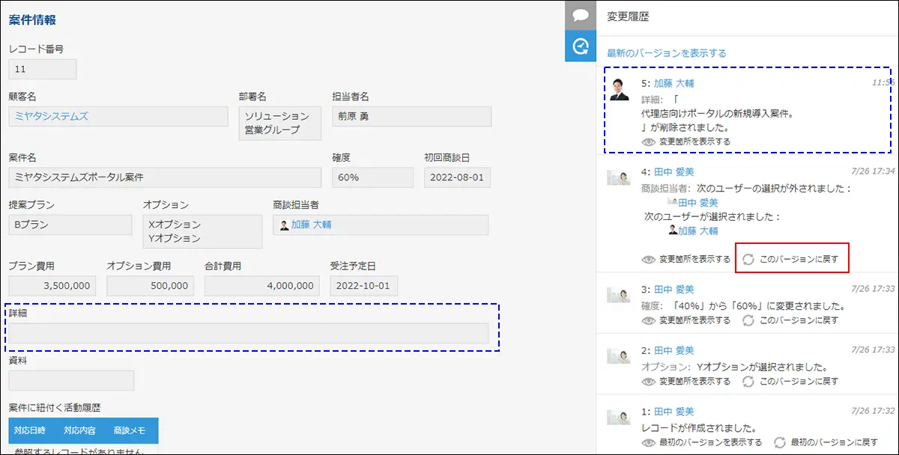899x455 pixels.
Task: Toggle the eye icon for version 4 changes
Action: click(x=648, y=260)
